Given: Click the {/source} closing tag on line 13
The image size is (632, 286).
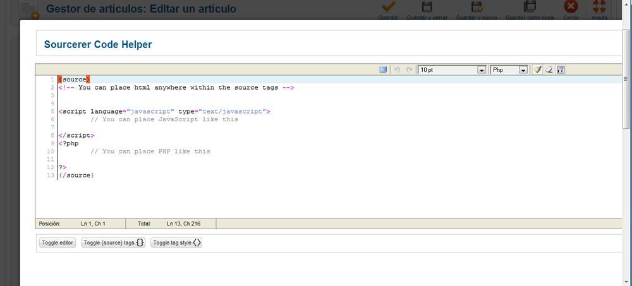Looking at the screenshot, I should point(76,176).
